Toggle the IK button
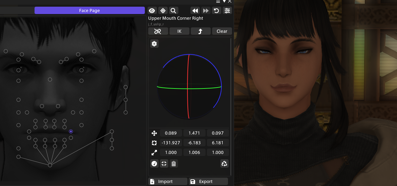397x186 pixels. point(179,31)
